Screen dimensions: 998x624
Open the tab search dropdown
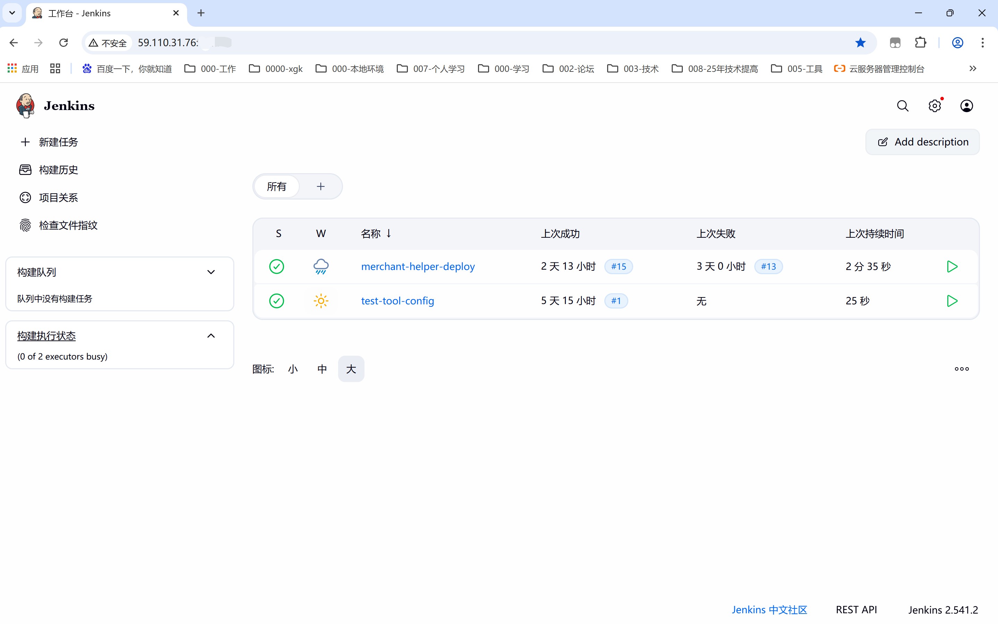[12, 13]
